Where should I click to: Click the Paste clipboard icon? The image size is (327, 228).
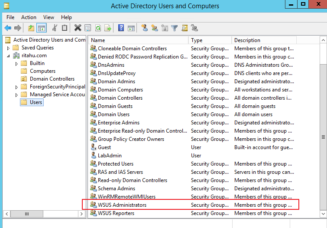[65, 28]
